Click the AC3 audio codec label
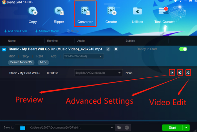The width and height of the screenshot is (197, 132). [x=53, y=56]
